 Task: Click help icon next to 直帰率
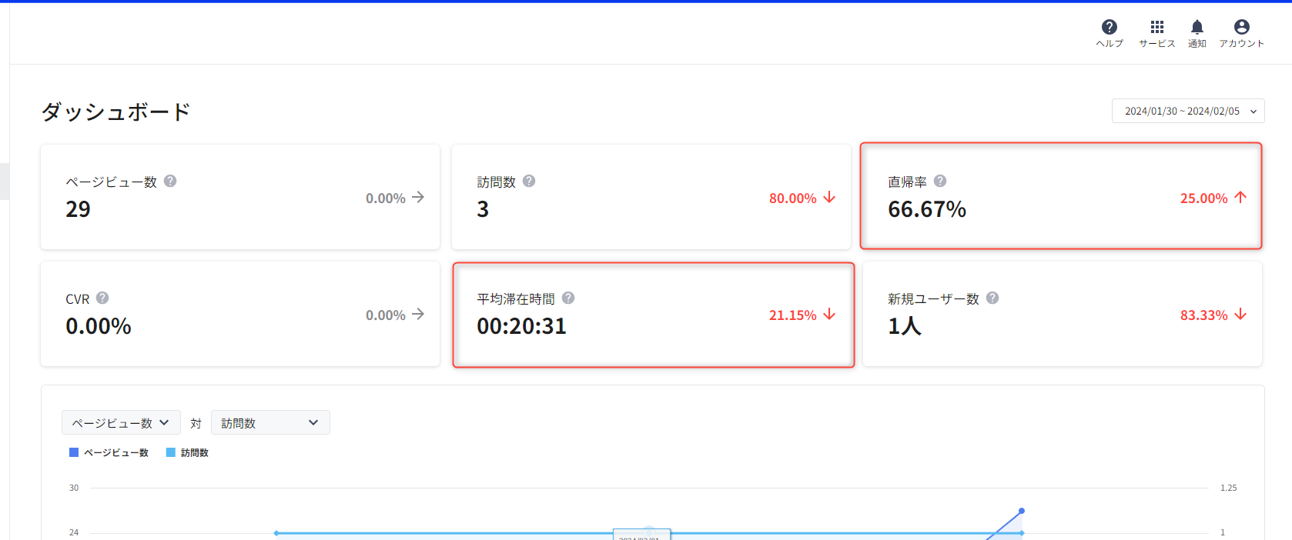click(940, 181)
